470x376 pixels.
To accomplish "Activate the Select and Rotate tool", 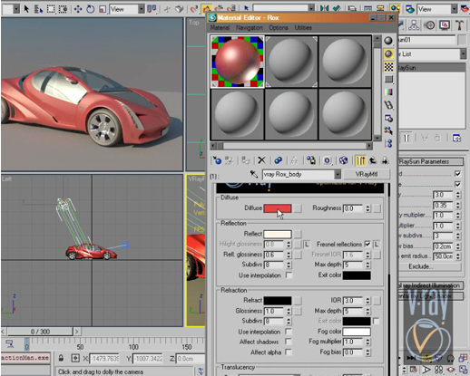I will pos(90,9).
